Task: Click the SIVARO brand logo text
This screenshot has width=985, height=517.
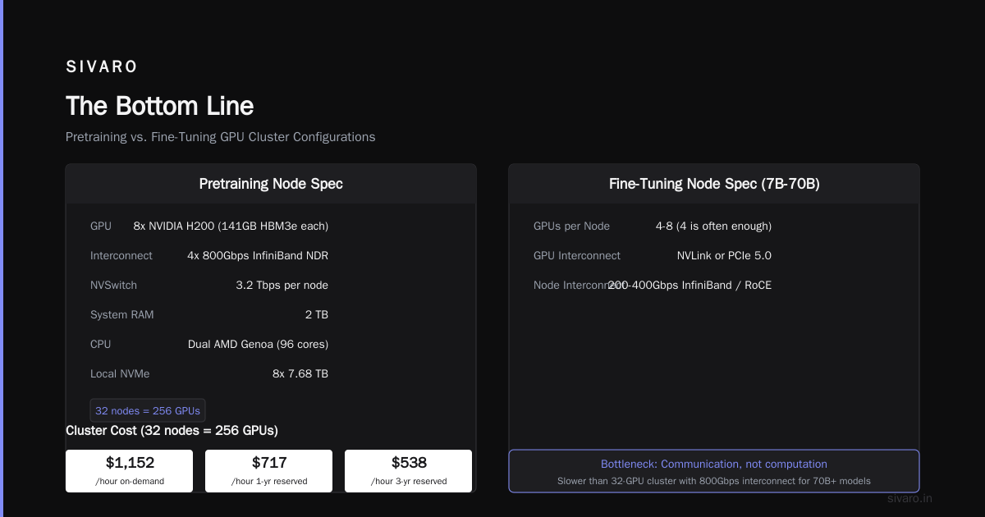Action: point(102,66)
